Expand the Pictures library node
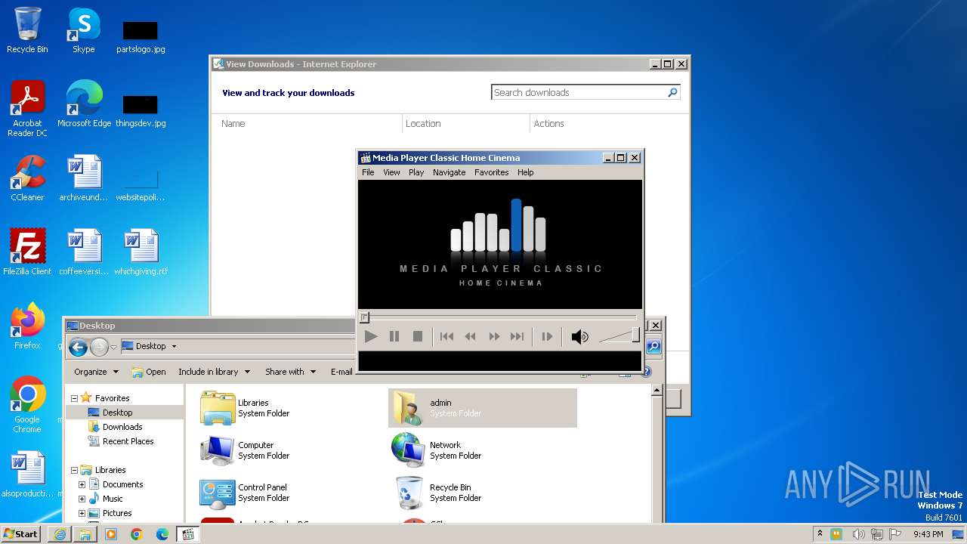Image resolution: width=967 pixels, height=544 pixels. tap(82, 513)
